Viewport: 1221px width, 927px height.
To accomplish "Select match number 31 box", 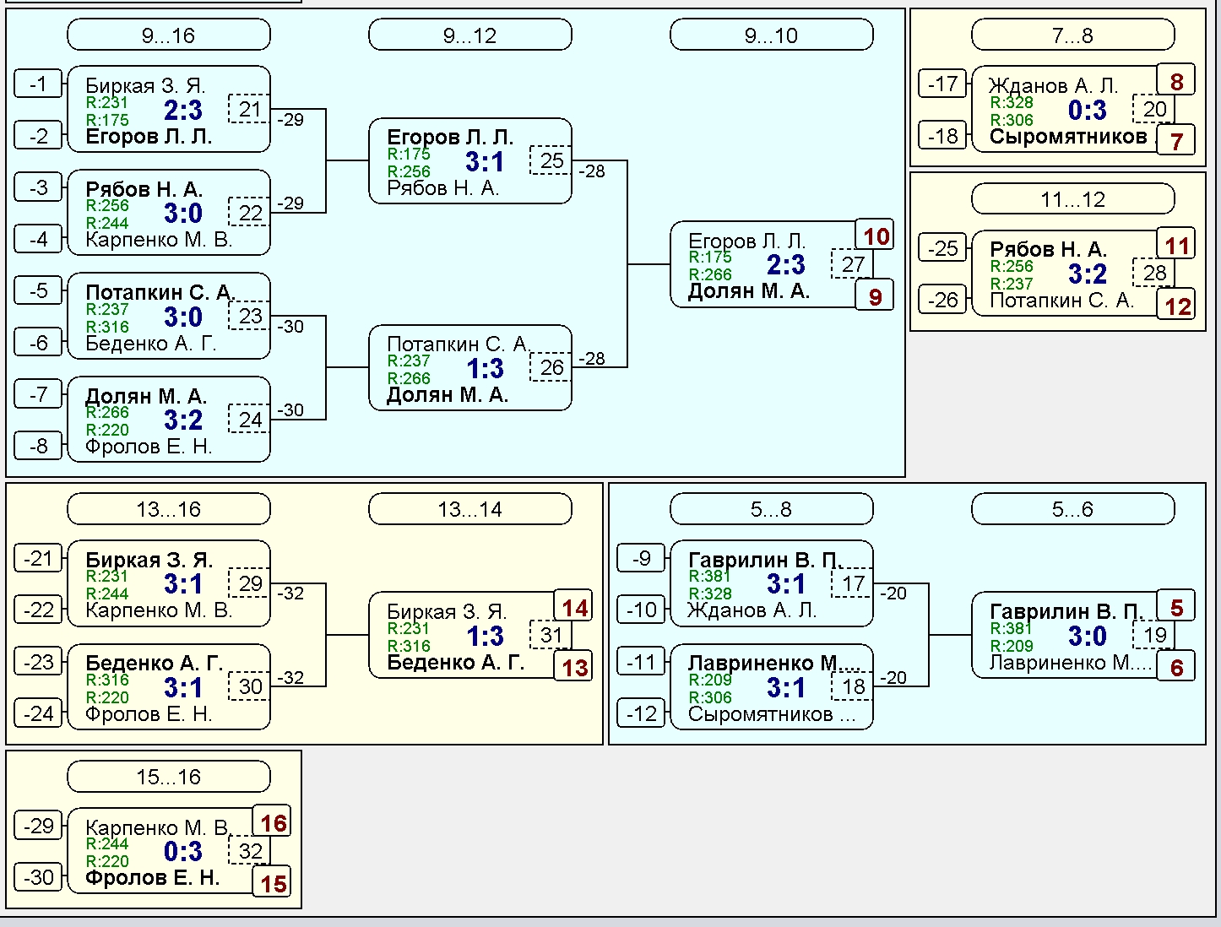I will (551, 635).
